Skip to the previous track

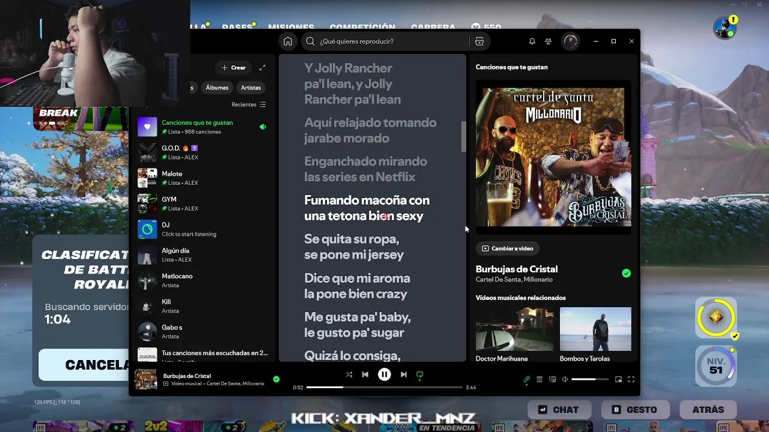365,374
